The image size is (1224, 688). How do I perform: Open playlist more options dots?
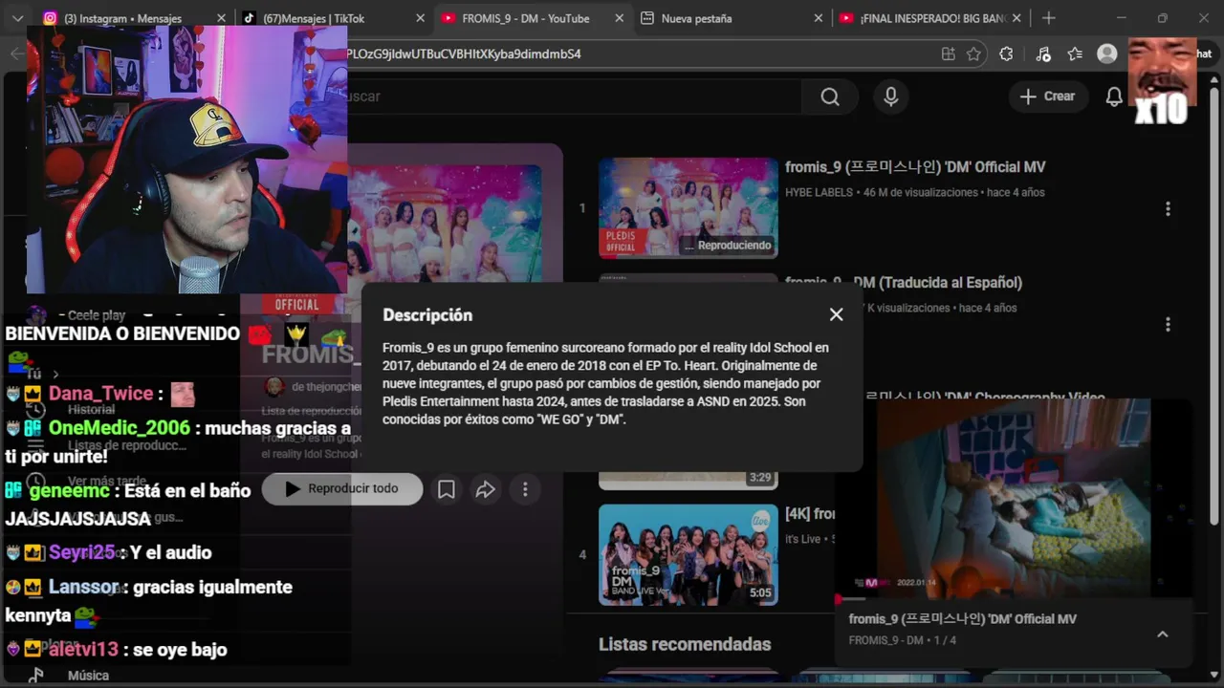(525, 489)
